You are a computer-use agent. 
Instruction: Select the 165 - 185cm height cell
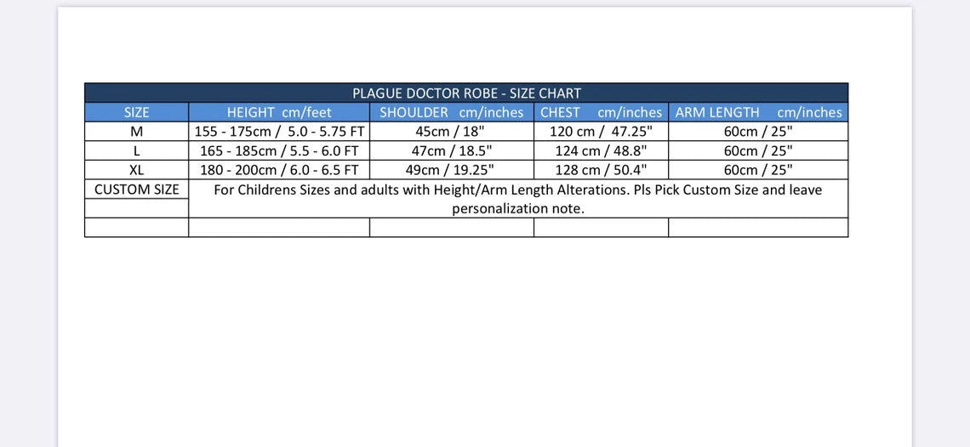coord(279,151)
